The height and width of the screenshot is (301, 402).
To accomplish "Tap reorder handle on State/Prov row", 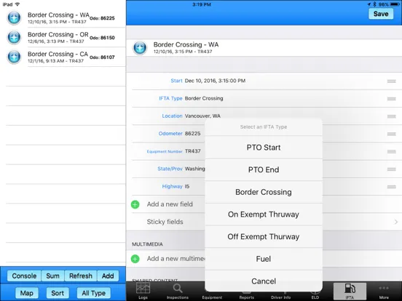I will coord(392,169).
